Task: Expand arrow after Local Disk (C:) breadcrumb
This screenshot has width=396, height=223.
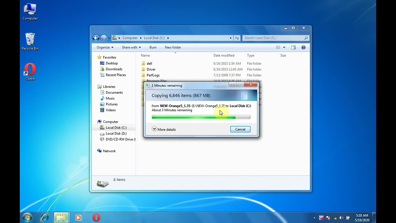Action: click(x=168, y=38)
